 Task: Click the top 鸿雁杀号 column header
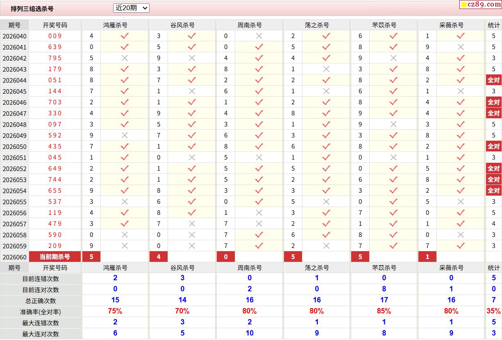click(115, 25)
